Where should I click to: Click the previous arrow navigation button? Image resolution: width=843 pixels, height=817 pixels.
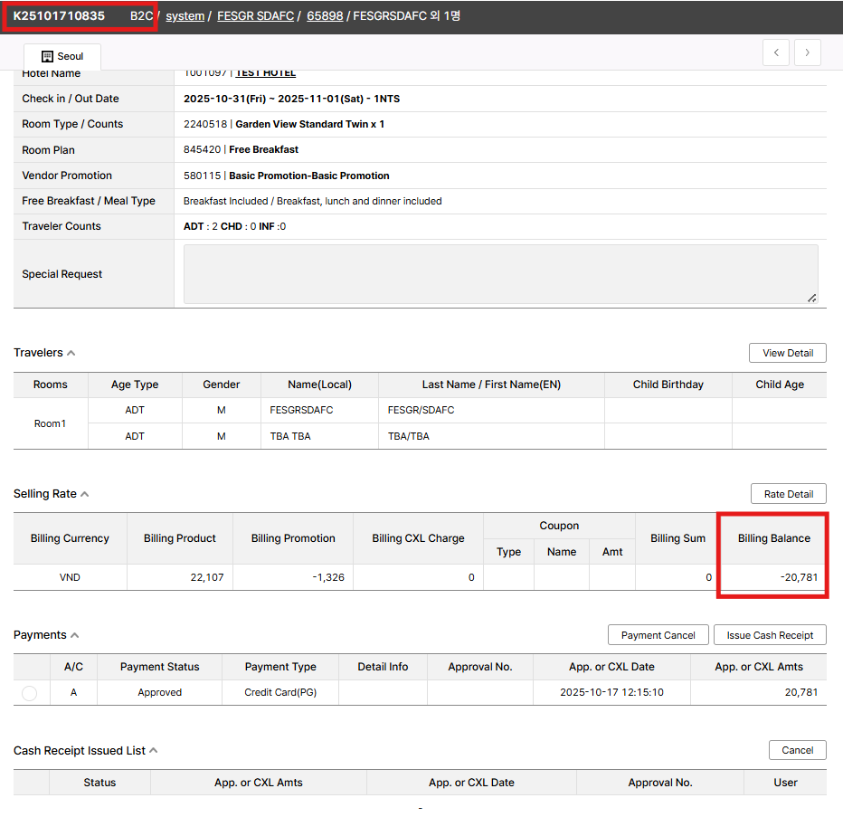pyautogui.click(x=775, y=52)
